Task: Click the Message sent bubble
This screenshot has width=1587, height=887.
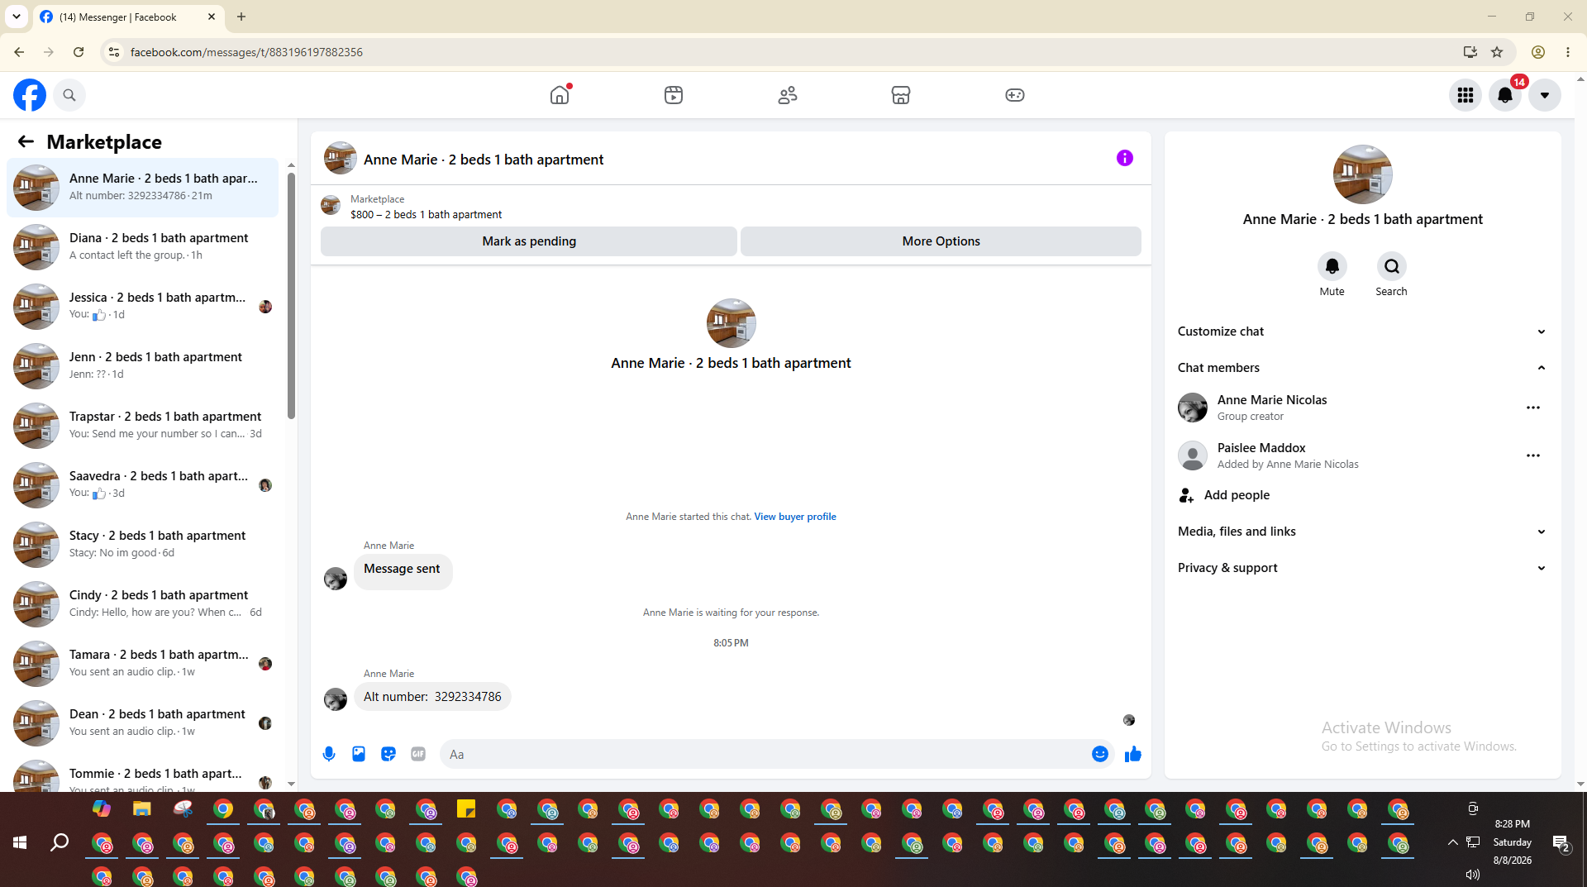Action: pyautogui.click(x=403, y=570)
